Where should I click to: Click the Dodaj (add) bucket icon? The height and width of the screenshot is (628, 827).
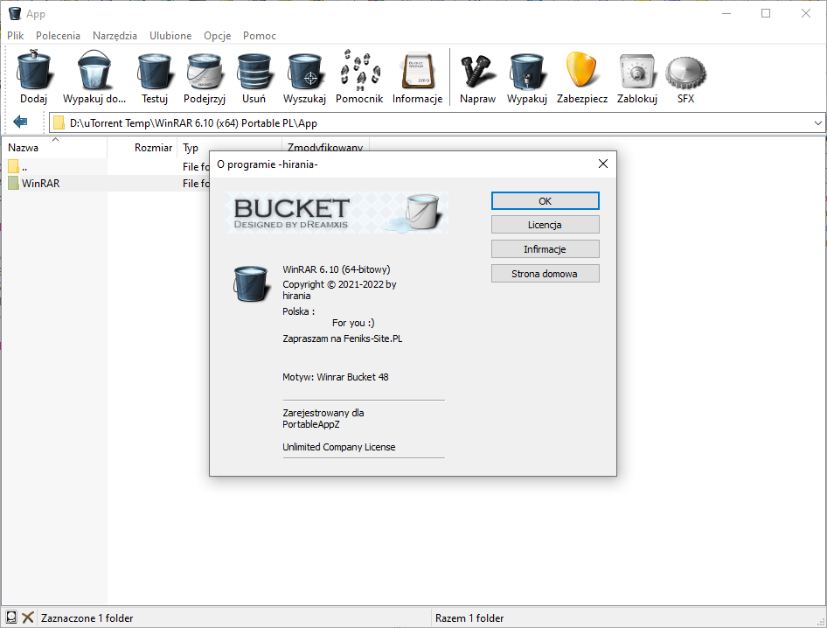pos(34,70)
